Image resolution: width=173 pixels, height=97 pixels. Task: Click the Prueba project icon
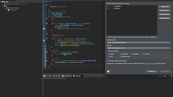point(3,2)
